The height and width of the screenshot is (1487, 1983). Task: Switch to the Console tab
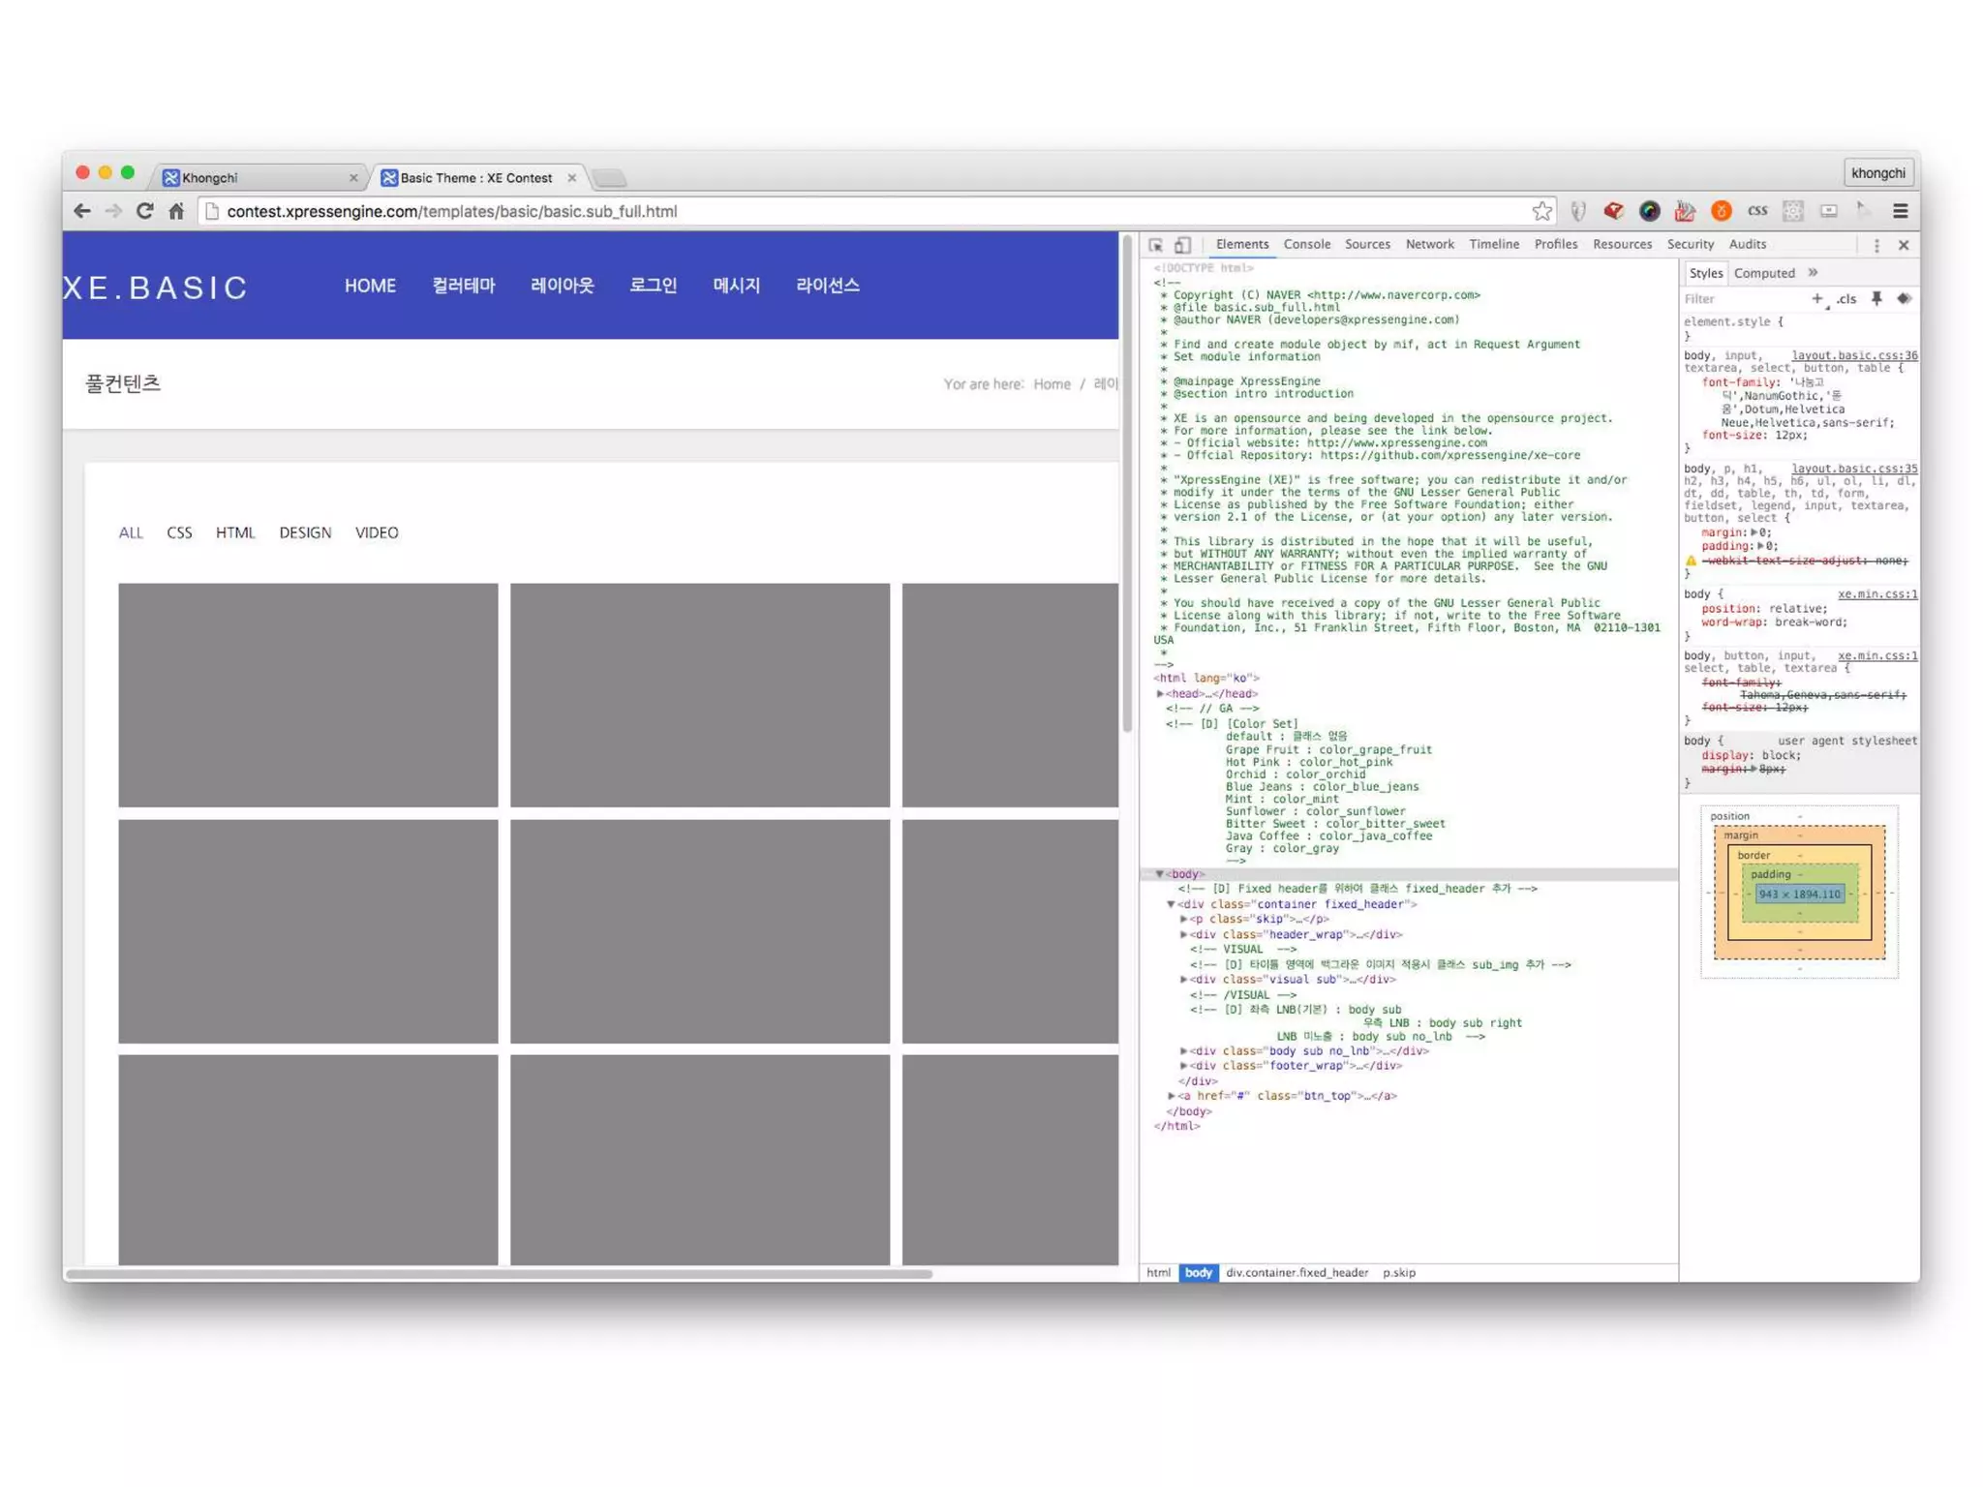coord(1306,245)
